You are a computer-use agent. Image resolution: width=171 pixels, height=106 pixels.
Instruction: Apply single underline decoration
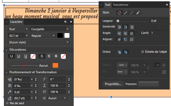point(19,56)
